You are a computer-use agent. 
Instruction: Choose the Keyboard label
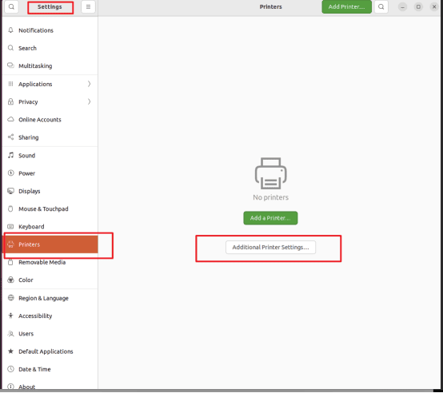(31, 227)
